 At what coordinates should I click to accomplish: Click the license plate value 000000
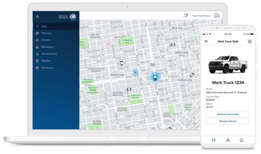tap(210, 100)
